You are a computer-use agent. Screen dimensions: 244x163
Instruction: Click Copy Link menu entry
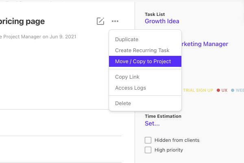point(145,77)
